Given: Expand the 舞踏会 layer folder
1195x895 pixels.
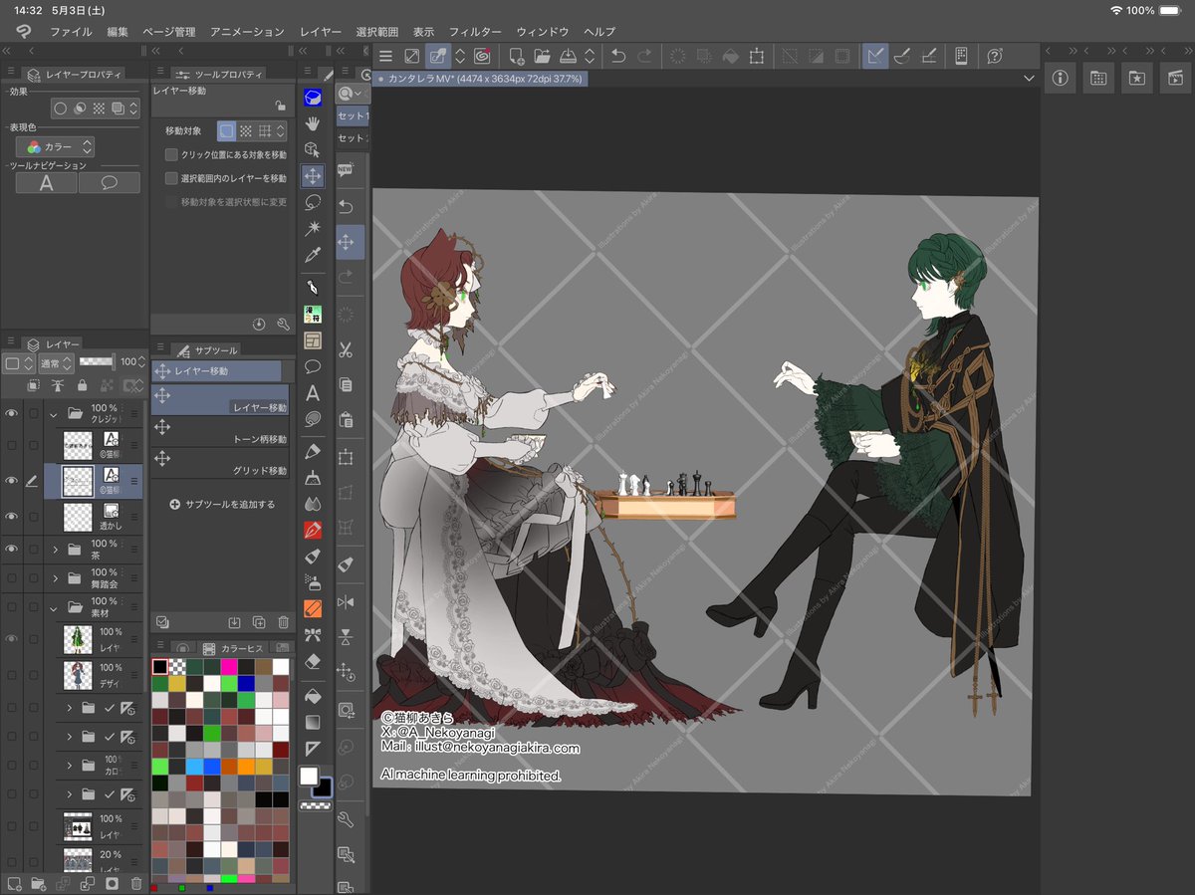Looking at the screenshot, I should click(x=55, y=577).
